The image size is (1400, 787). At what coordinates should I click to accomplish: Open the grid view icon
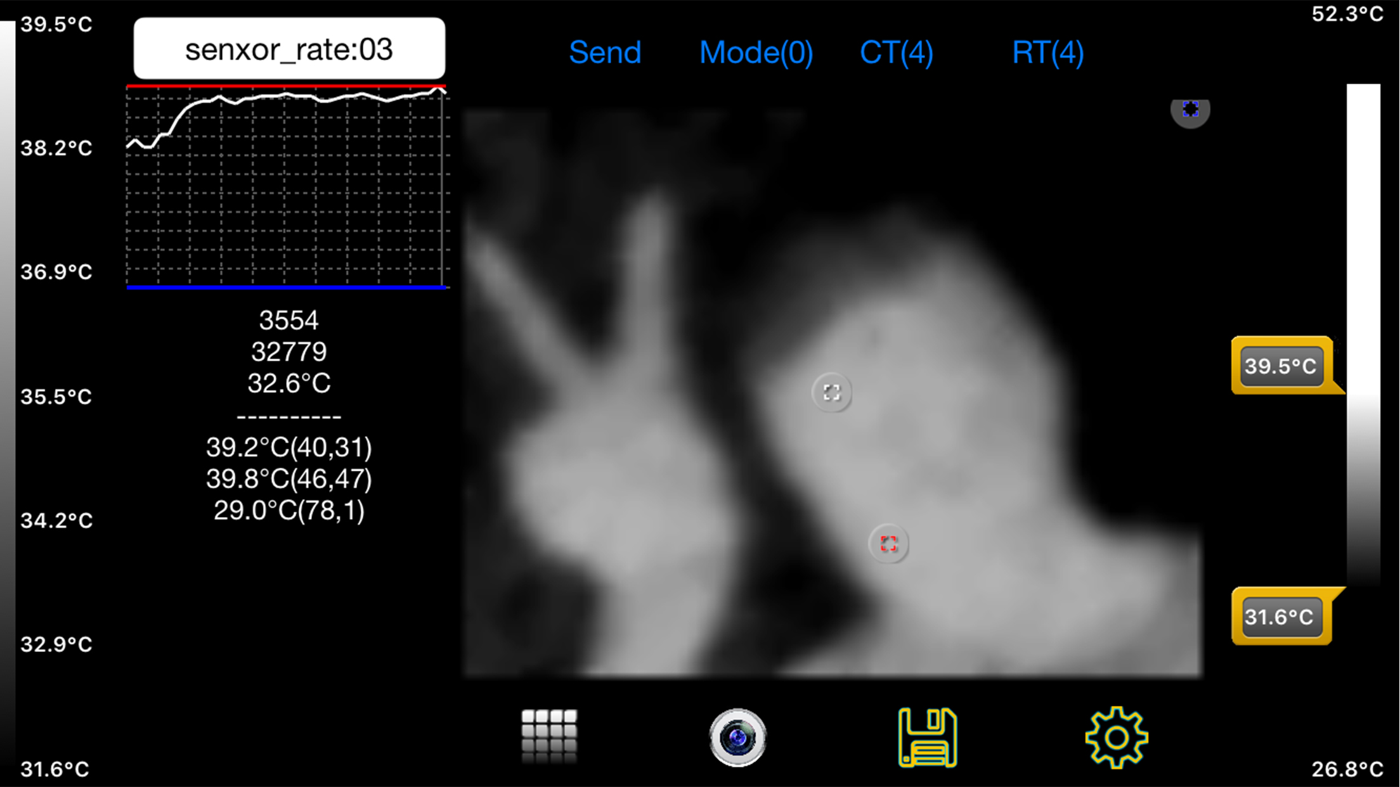[549, 736]
